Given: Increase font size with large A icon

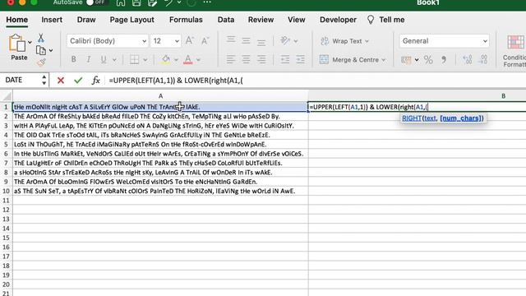Looking at the screenshot, I should pyautogui.click(x=190, y=40).
